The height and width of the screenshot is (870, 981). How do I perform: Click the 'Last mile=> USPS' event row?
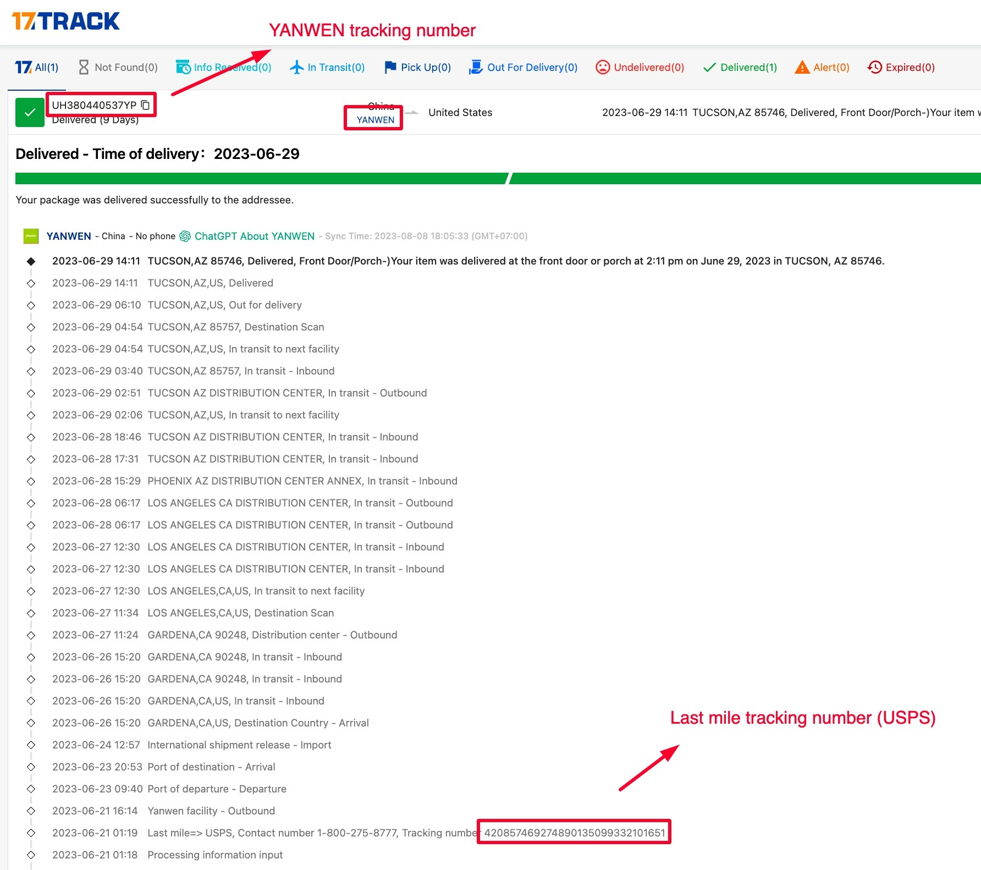coord(359,833)
